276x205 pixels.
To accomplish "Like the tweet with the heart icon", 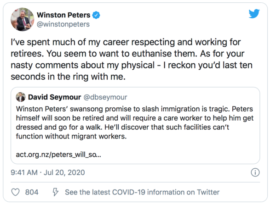I will point(16,192).
